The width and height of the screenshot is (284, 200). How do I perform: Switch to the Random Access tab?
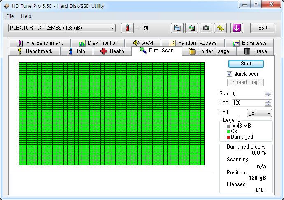193,43
